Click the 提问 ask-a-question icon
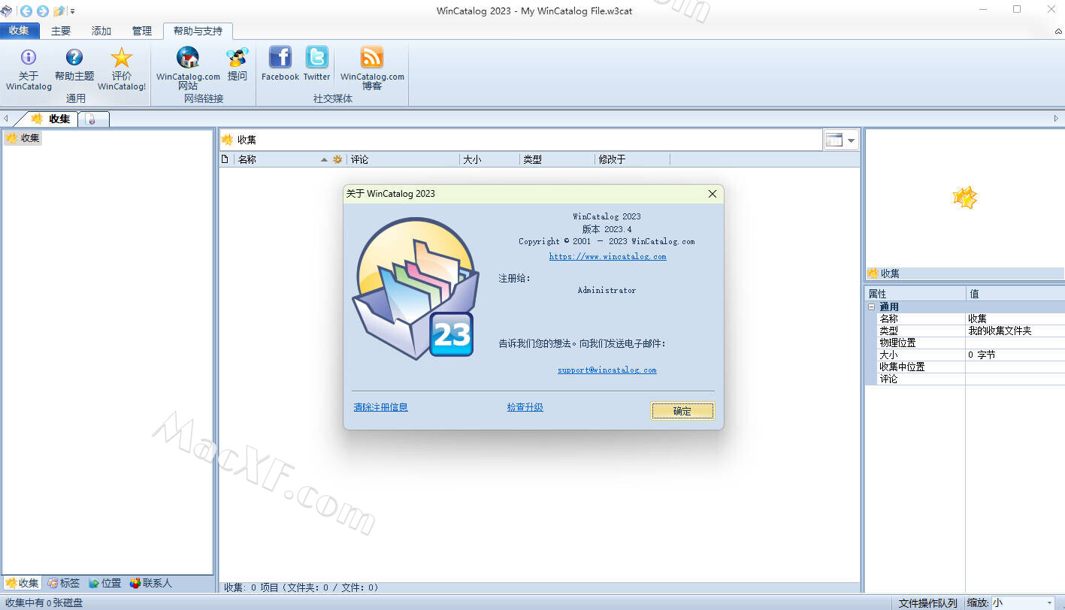 (x=237, y=58)
